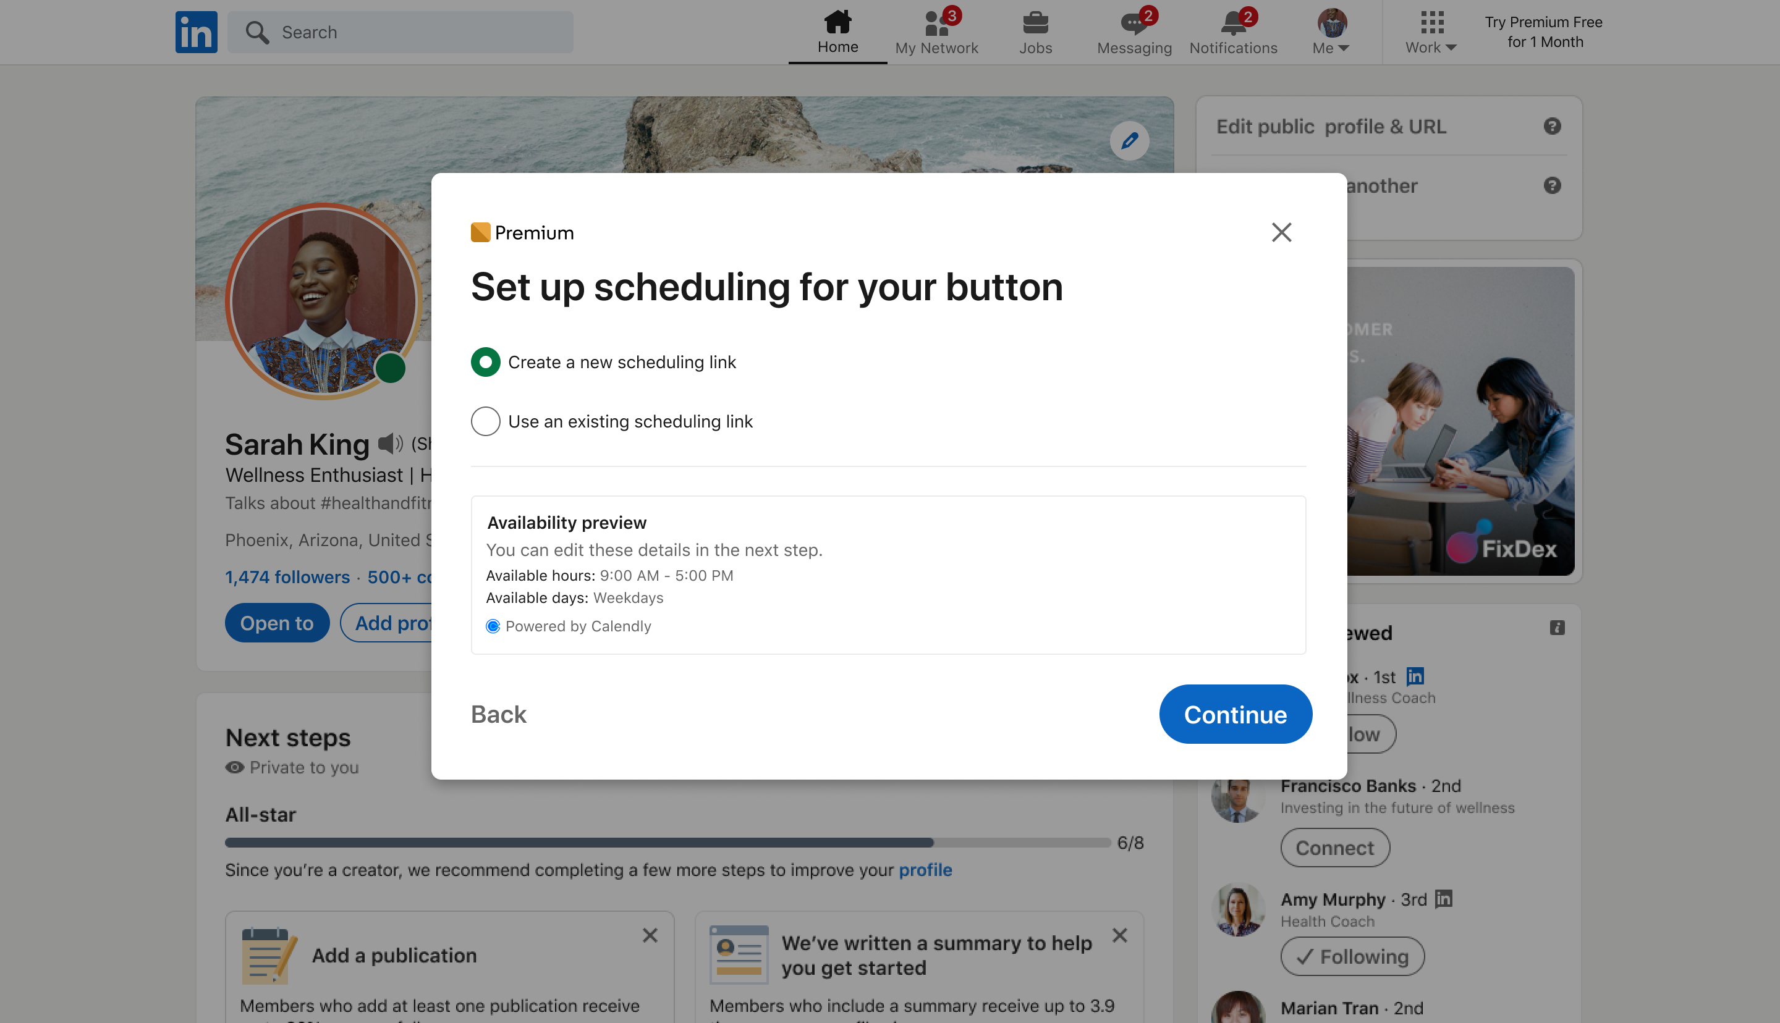Click the Jobs briefcase icon
The width and height of the screenshot is (1780, 1023).
1035,24
